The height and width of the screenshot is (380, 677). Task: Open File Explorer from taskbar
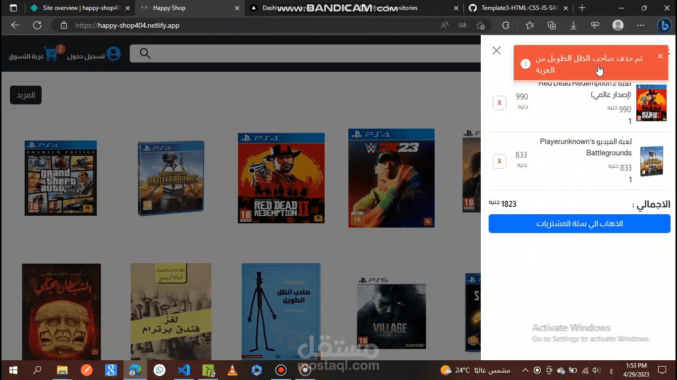click(62, 370)
